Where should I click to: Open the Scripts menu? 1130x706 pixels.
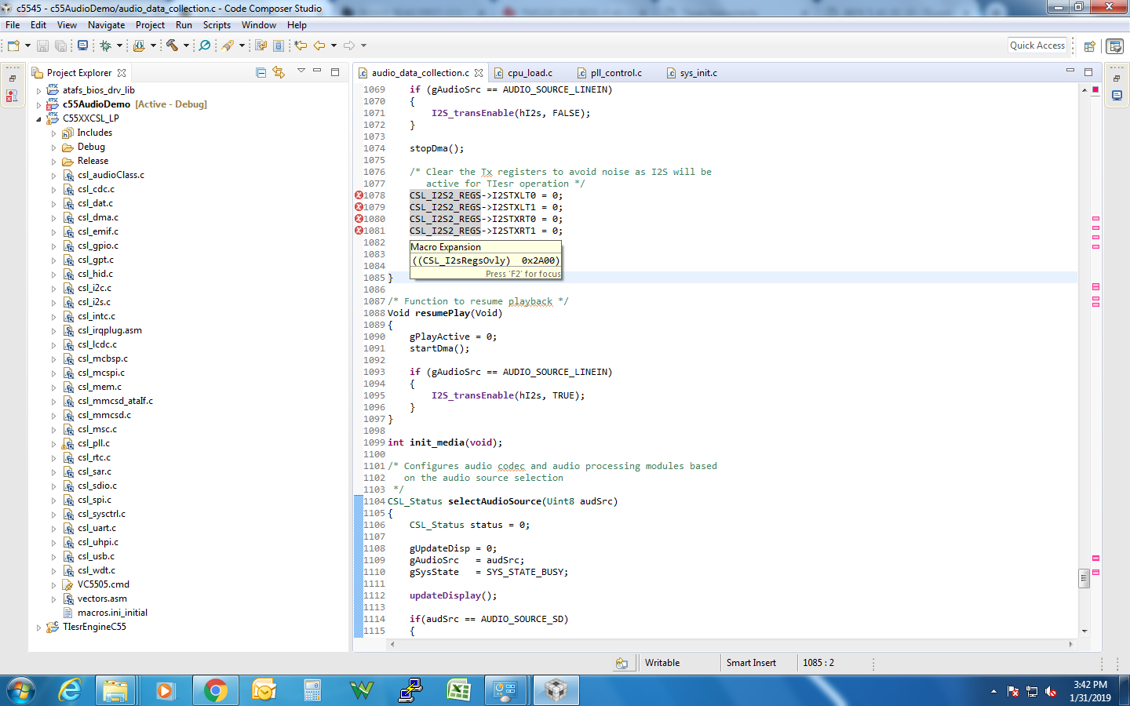217,25
